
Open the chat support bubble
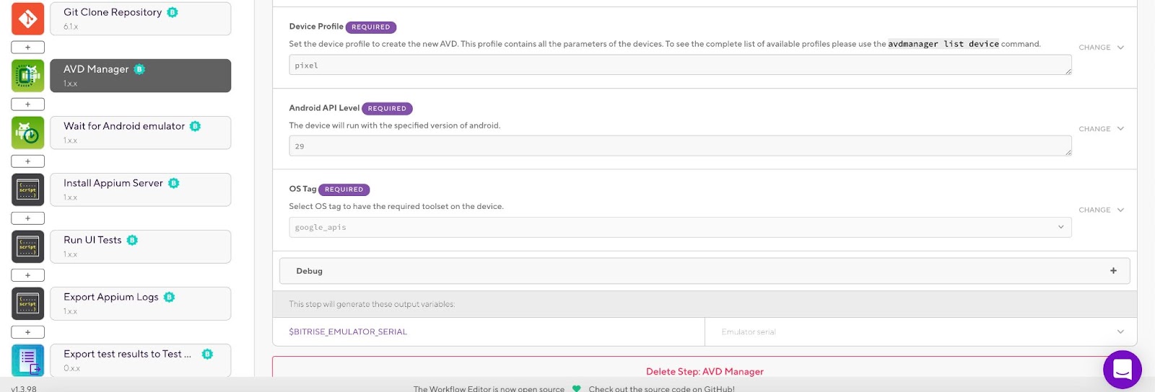point(1122,369)
